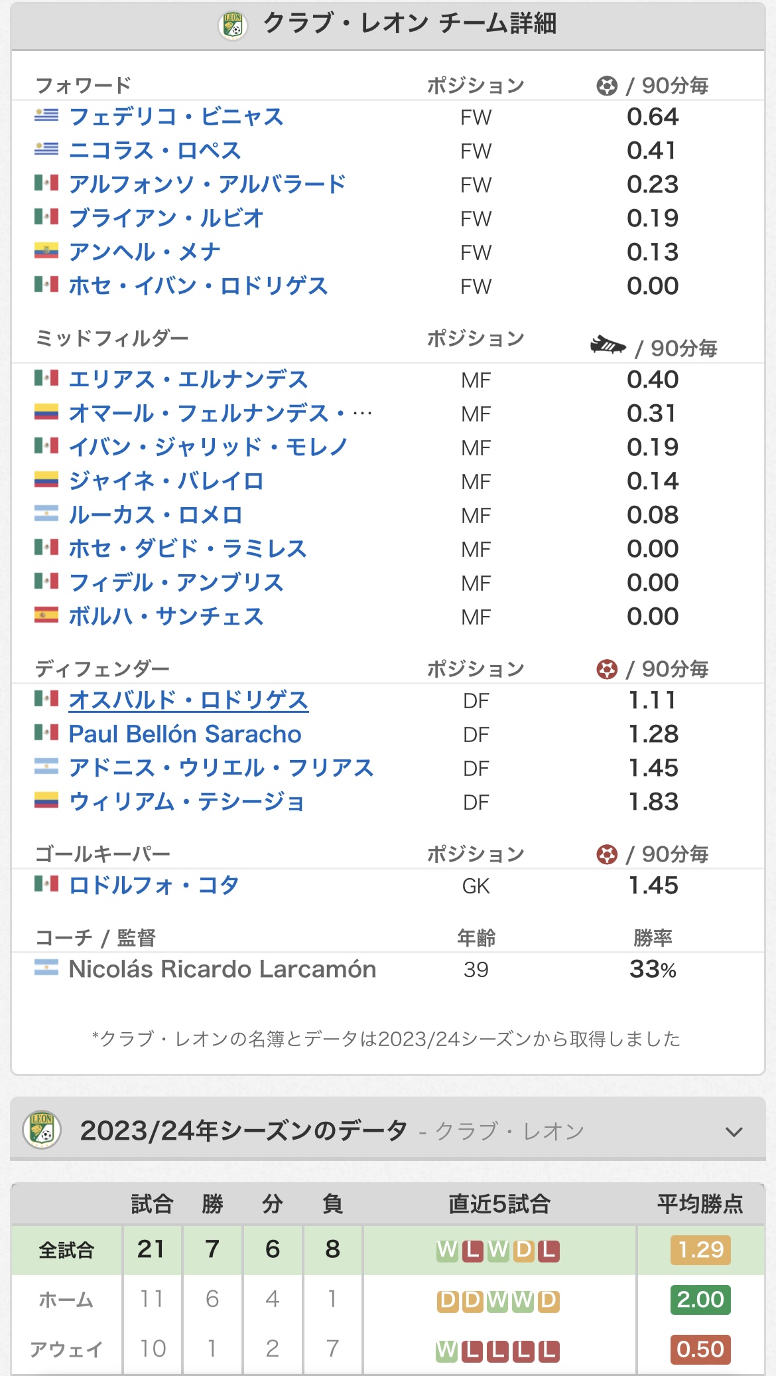
Task: Open the オスバルド・ロドリゲス link
Action: pos(188,700)
